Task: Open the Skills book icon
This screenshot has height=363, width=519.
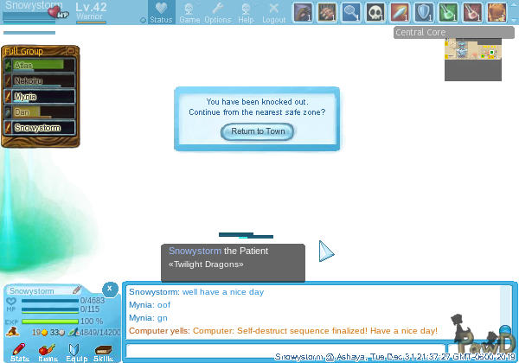Action: tap(104, 349)
